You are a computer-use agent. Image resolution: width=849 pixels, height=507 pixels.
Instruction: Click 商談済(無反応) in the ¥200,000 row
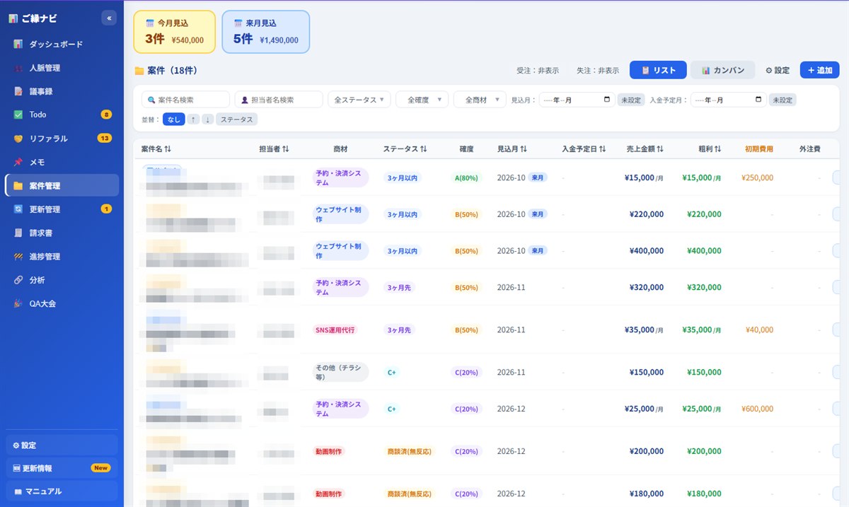pyautogui.click(x=409, y=451)
